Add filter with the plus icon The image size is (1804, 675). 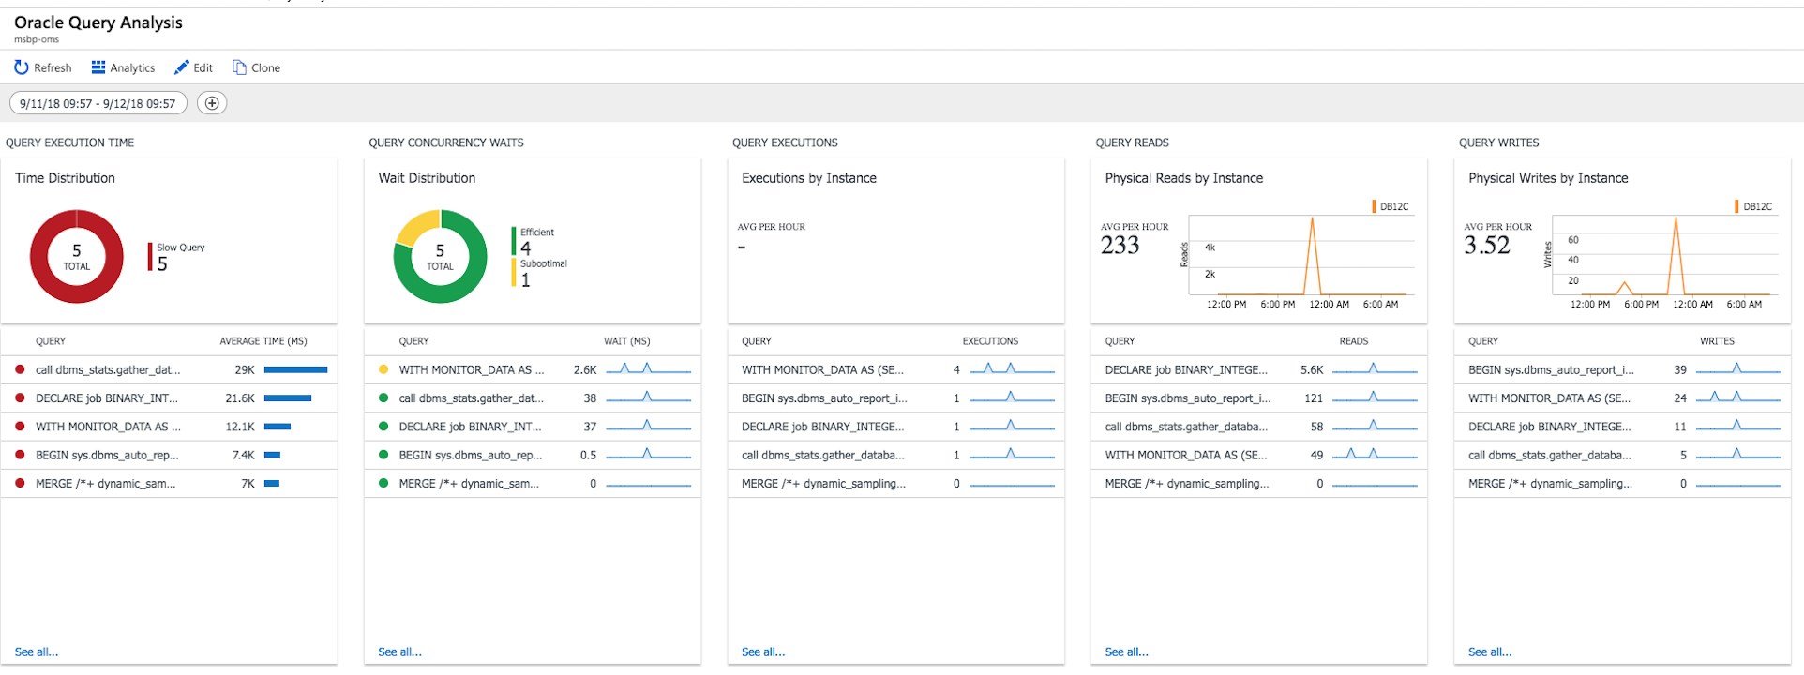(x=213, y=103)
